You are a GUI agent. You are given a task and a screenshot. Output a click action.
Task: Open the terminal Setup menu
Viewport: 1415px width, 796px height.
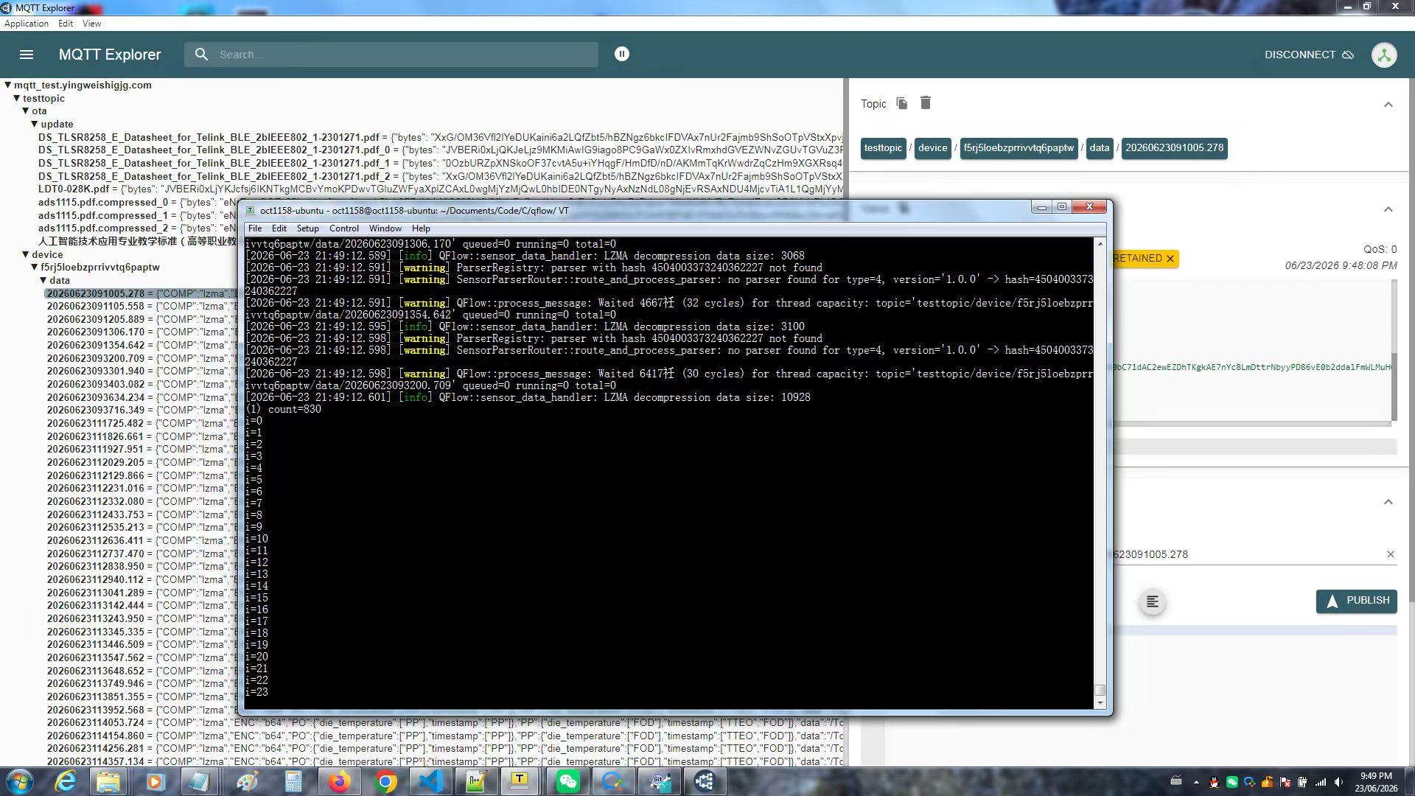[x=307, y=228]
